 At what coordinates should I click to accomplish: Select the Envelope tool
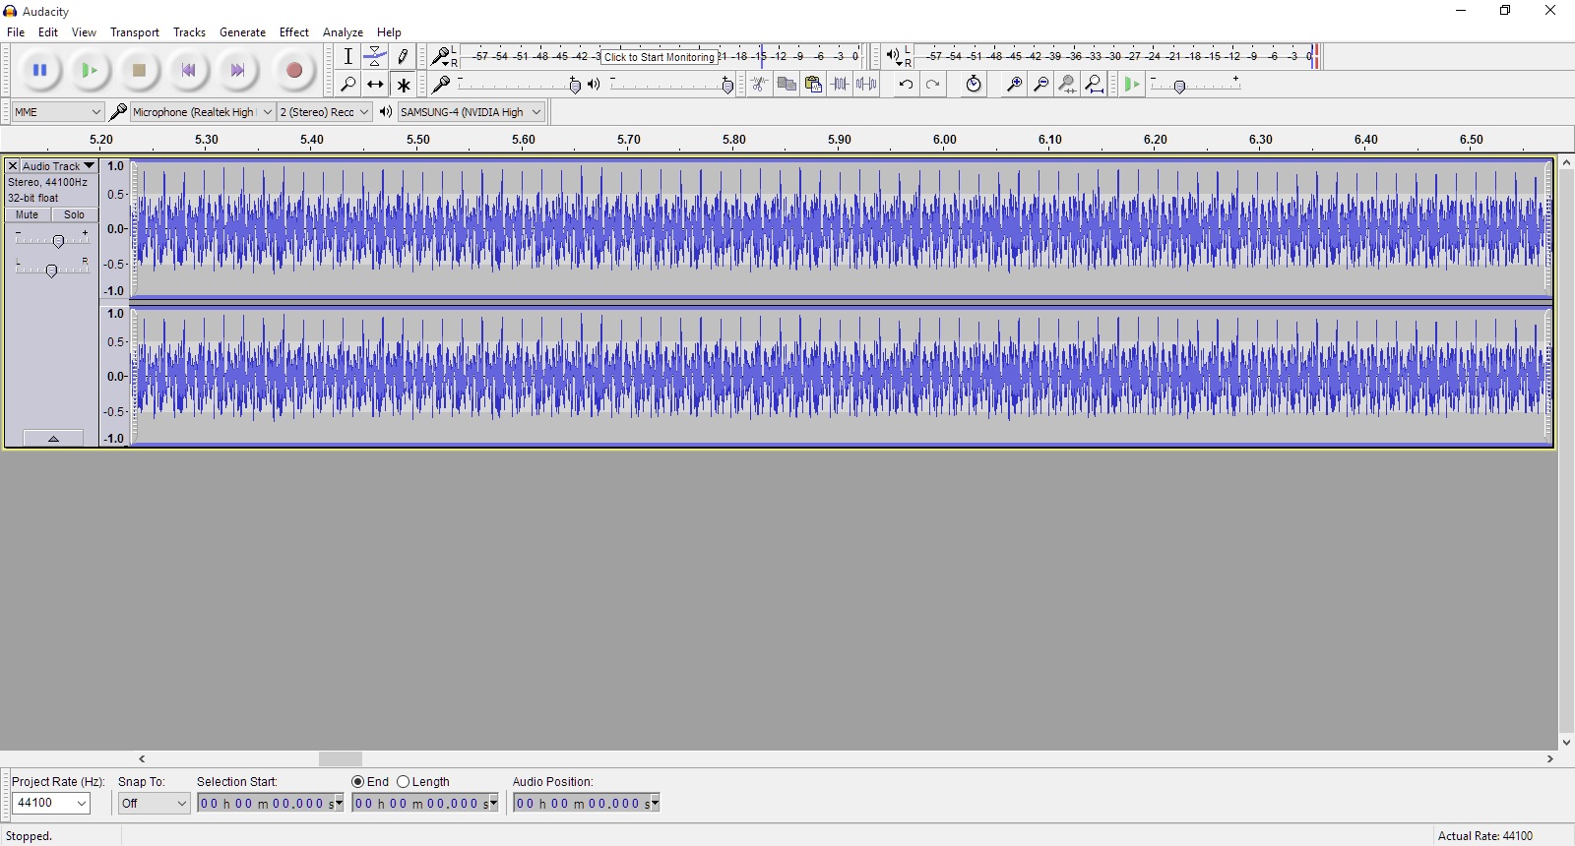click(375, 56)
